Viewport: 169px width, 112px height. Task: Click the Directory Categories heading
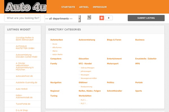pyautogui.click(x=65, y=30)
